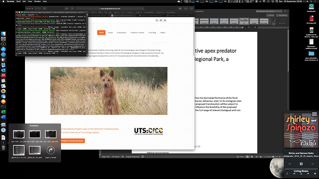Image resolution: width=319 pixels, height=179 pixels.
Task: Open Safari from the Dock
Action: coord(3,54)
